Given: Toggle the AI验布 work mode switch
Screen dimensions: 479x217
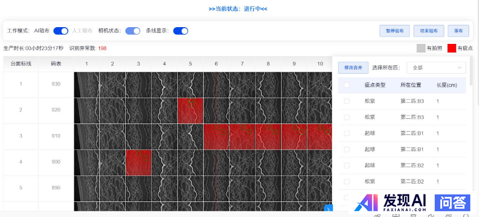Looking at the screenshot, I should point(61,31).
